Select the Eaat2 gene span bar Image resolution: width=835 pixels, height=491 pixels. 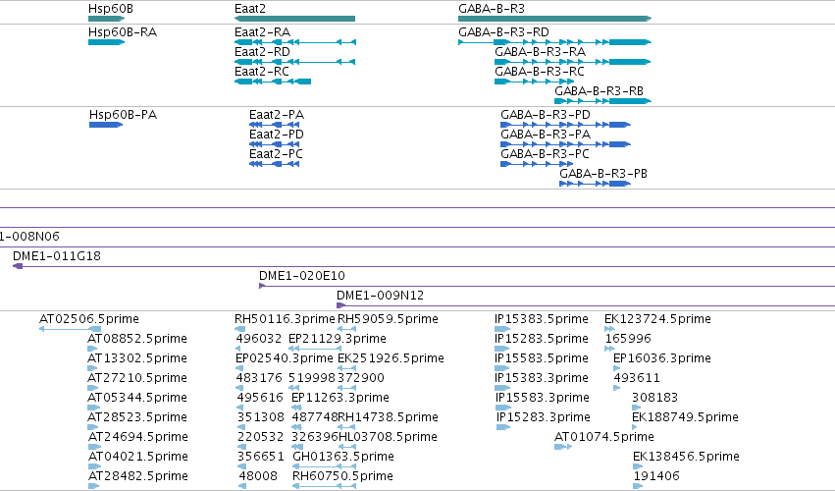coord(295,19)
